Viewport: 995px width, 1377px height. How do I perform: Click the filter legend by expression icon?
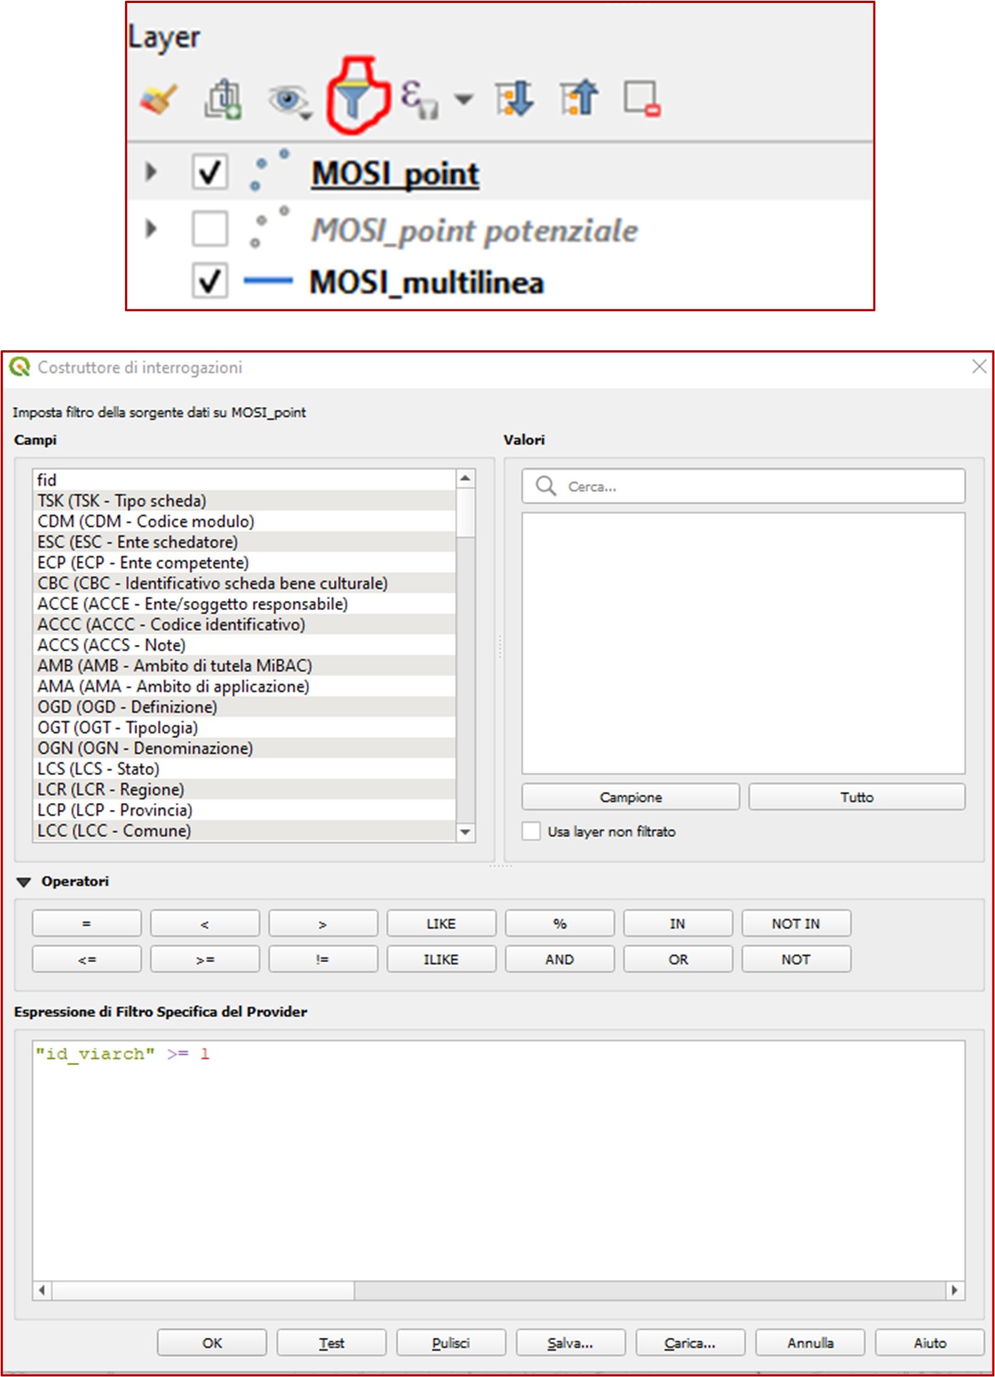(418, 99)
